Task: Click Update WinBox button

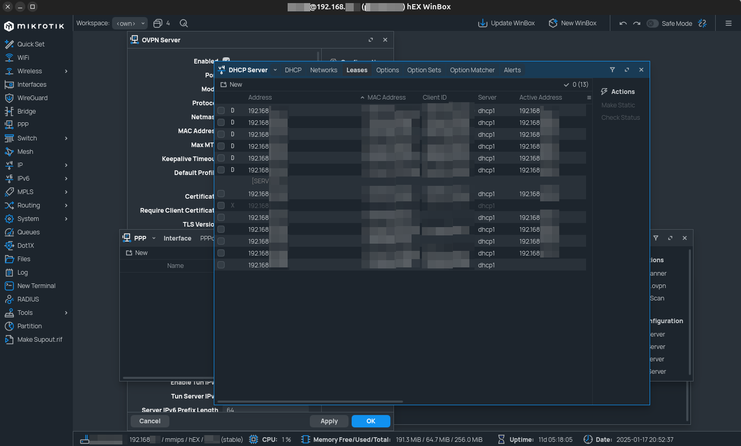Action: coord(506,23)
